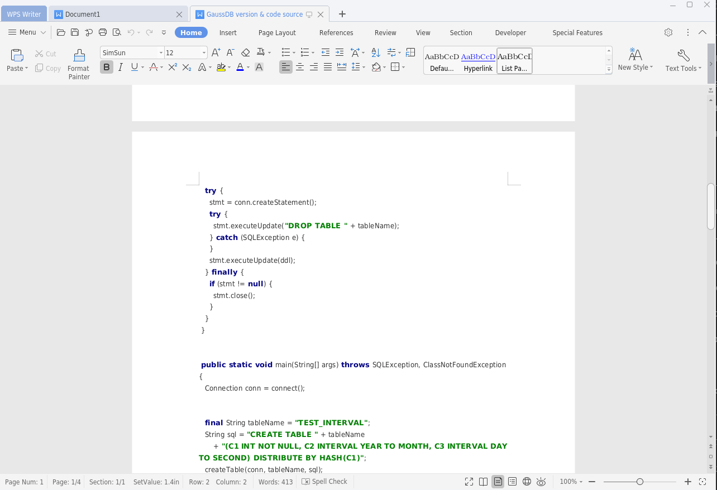
Task: Decrease font size with the A- icon
Action: (x=230, y=52)
